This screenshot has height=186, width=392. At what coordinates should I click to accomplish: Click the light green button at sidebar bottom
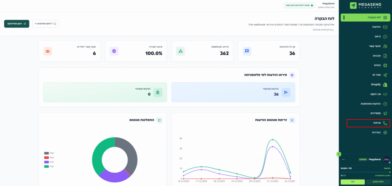(353, 182)
